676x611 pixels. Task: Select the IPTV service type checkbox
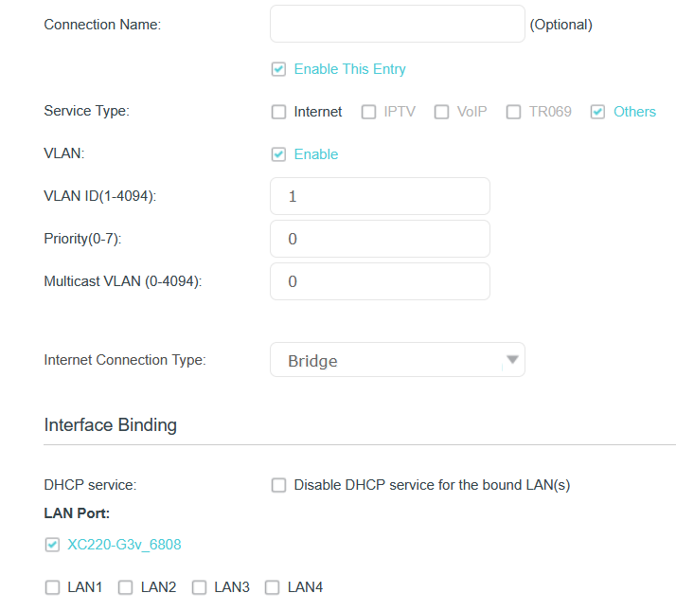(x=368, y=112)
